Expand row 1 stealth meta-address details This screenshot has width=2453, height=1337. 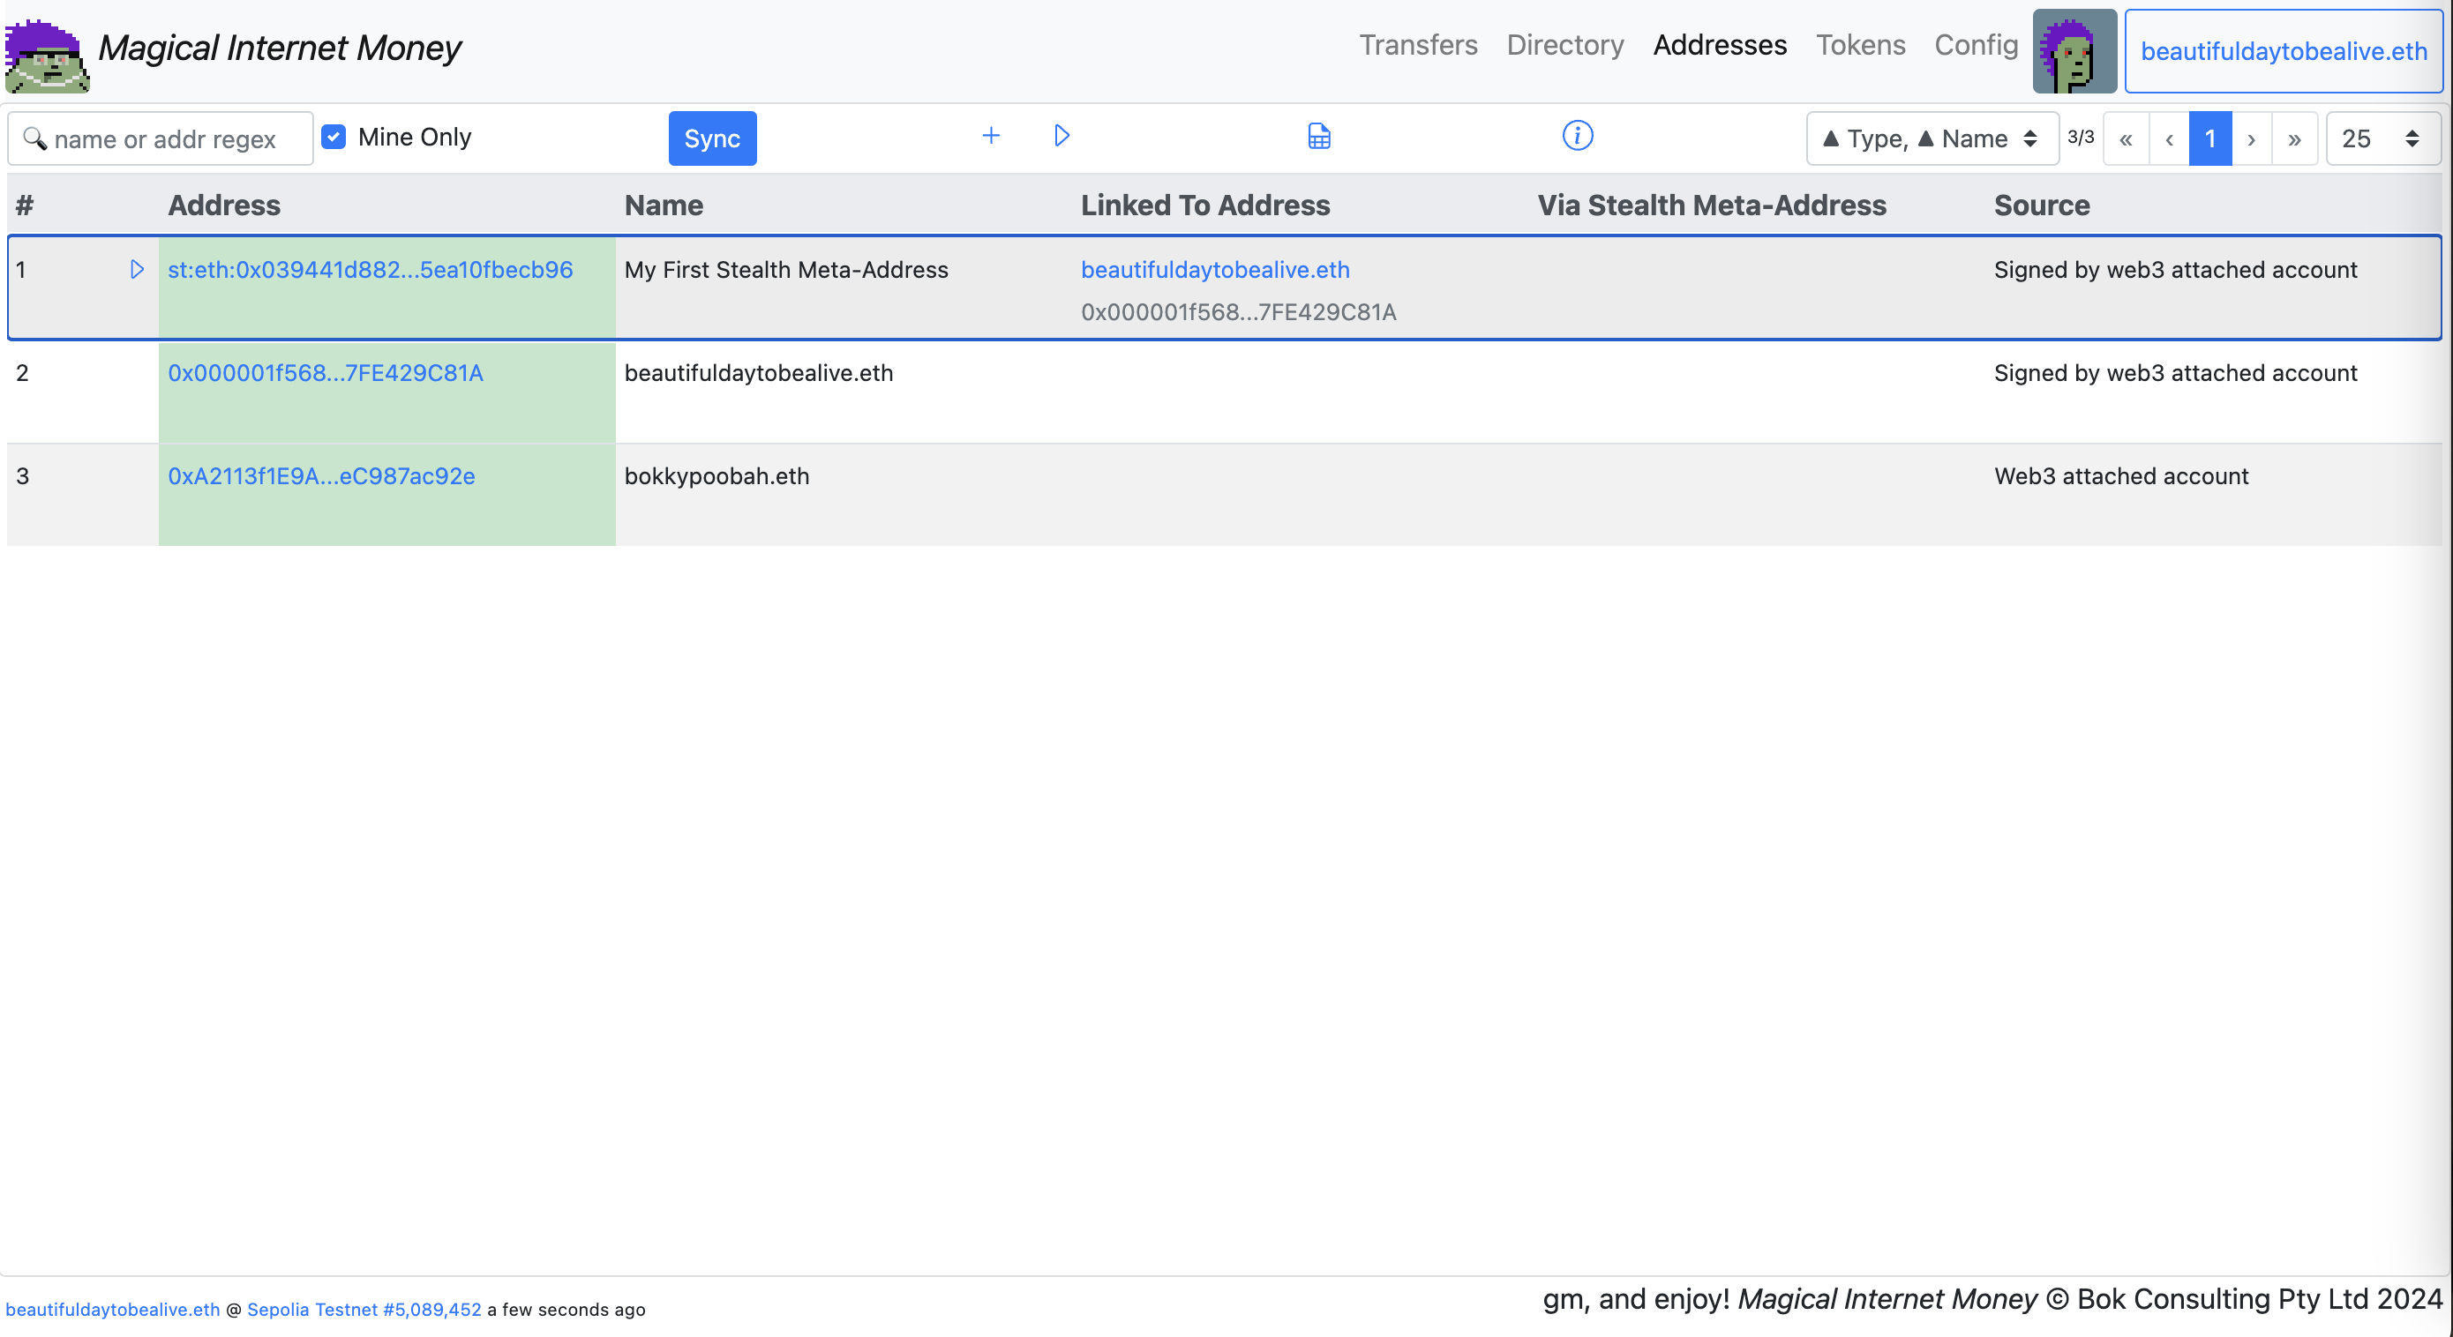pos(136,269)
